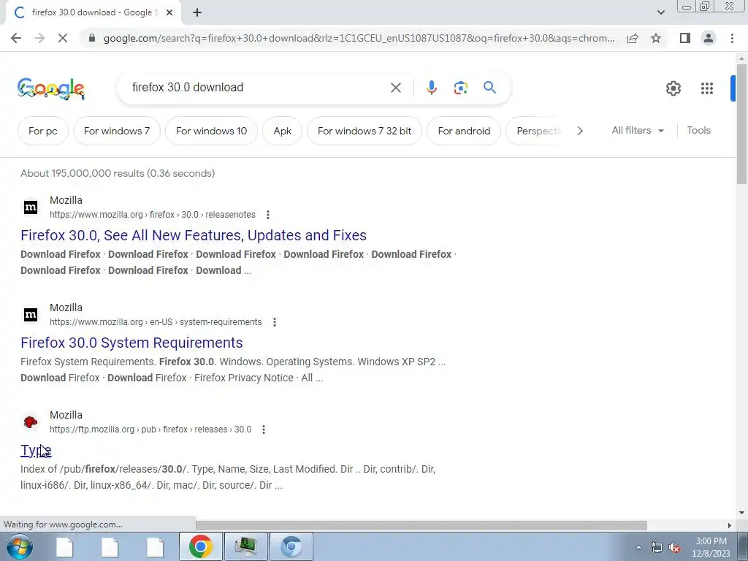Click the Mozilla favicon of first result
The height and width of the screenshot is (561, 748).
(x=31, y=207)
